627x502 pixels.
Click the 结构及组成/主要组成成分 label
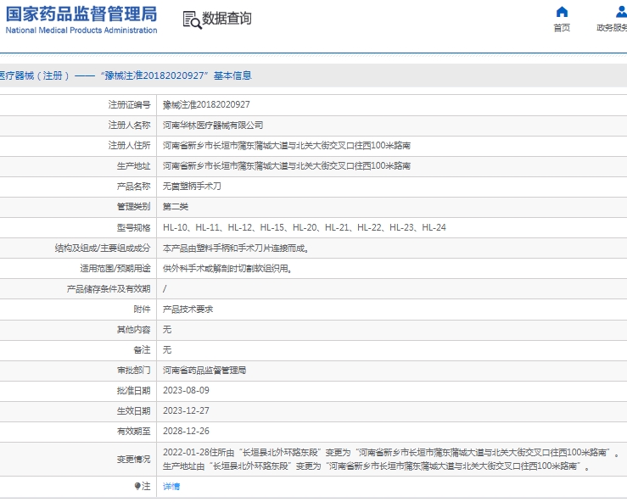(x=103, y=248)
